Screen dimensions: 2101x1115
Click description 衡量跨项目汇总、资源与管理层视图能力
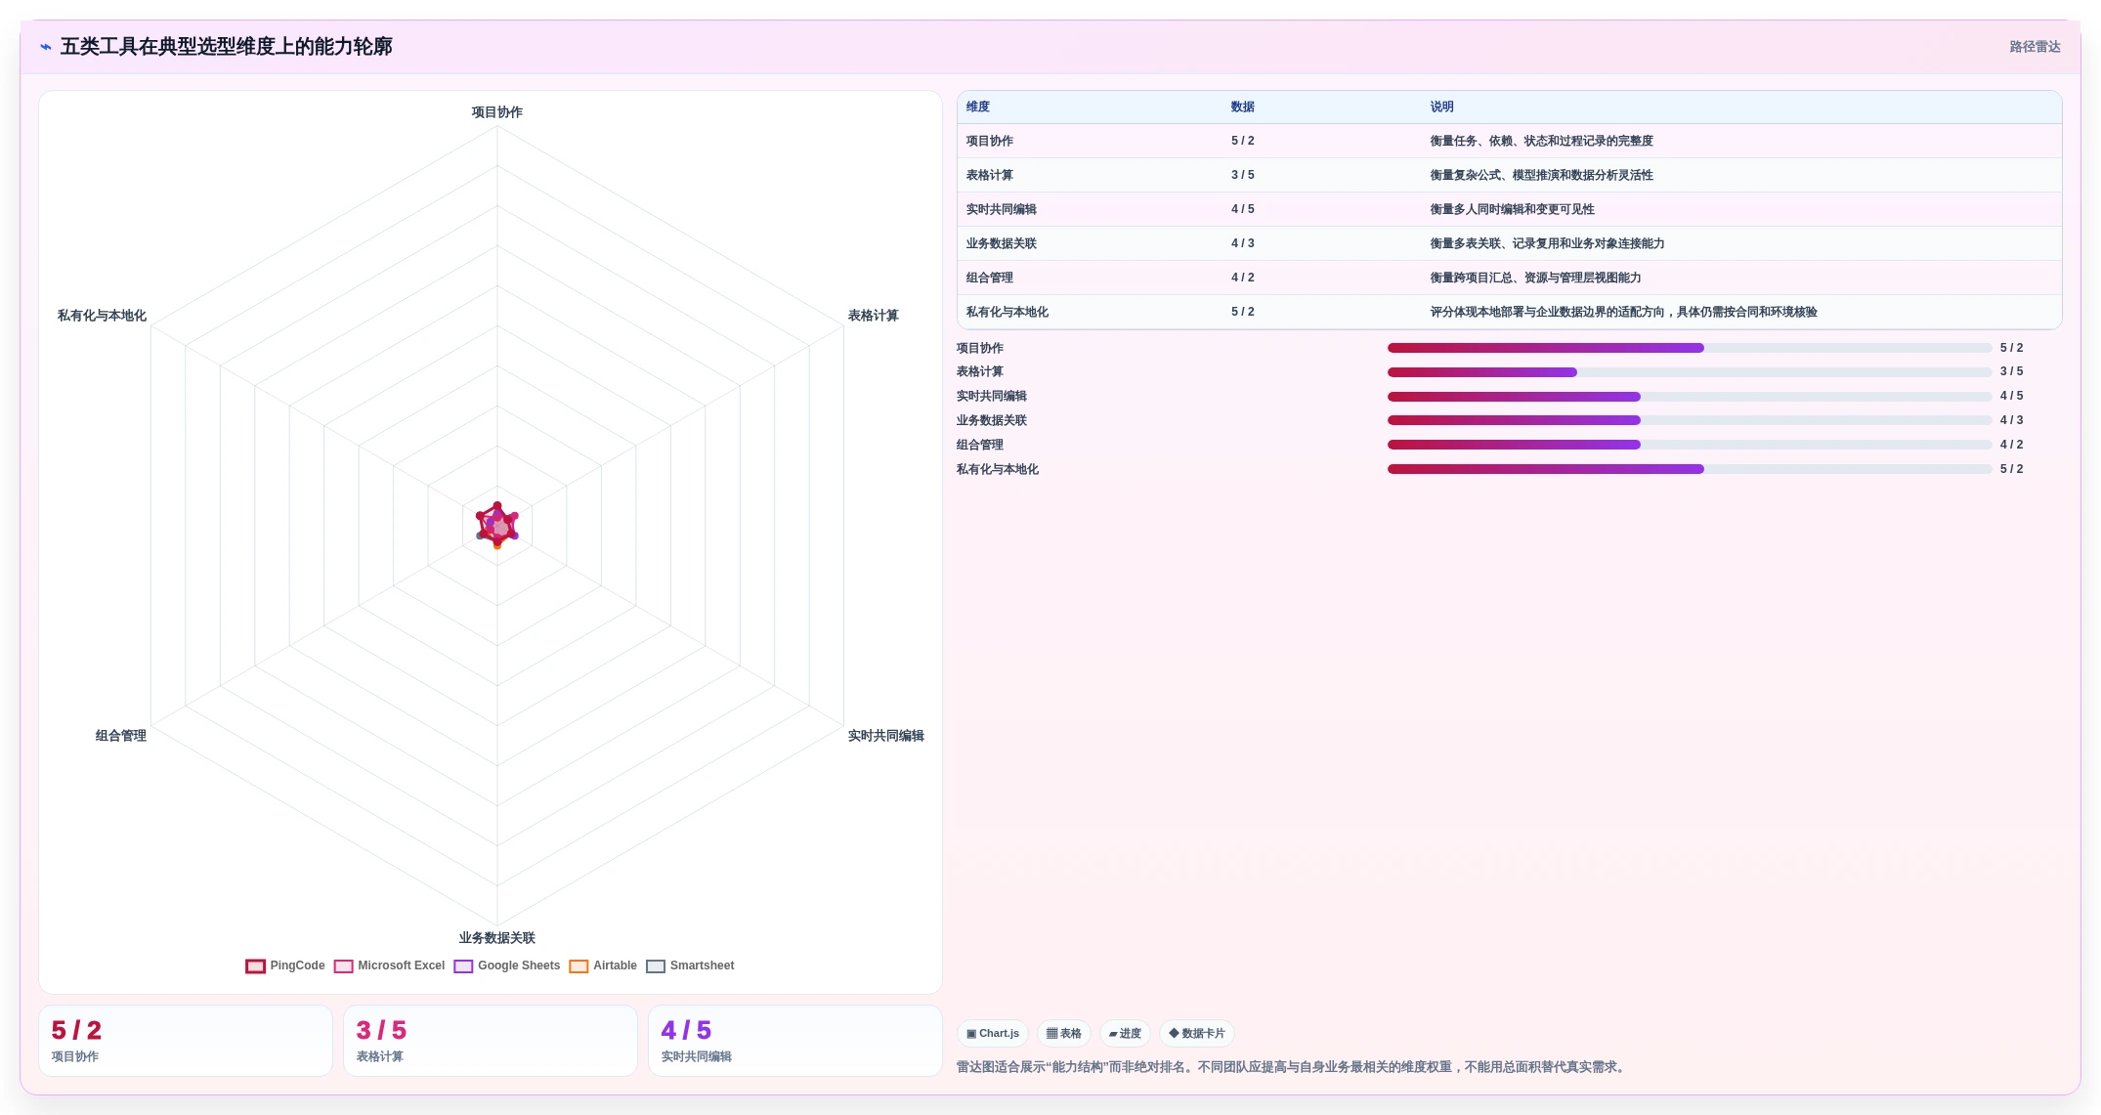1536,278
